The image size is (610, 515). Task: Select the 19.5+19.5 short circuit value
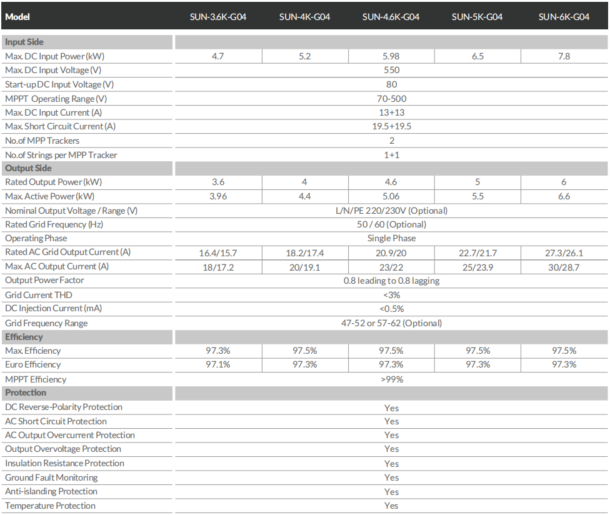pos(391,126)
